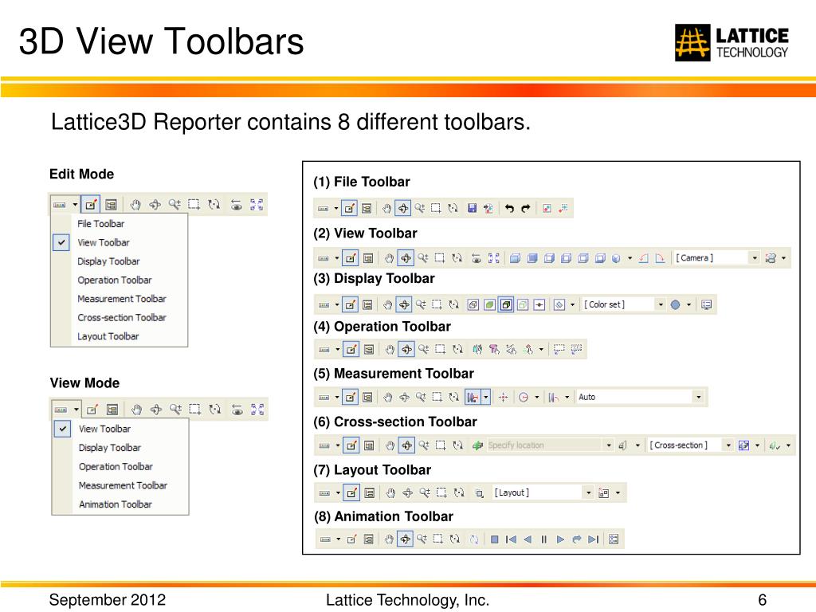Play animation in reverse

click(528, 539)
